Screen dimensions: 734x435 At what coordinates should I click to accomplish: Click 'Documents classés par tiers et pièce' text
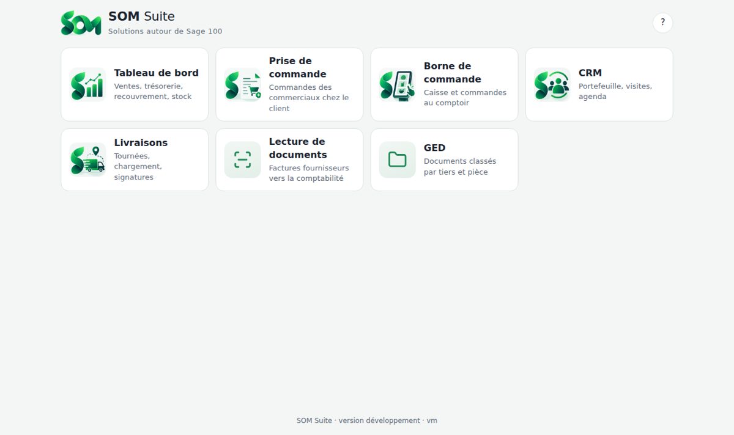[x=460, y=167]
